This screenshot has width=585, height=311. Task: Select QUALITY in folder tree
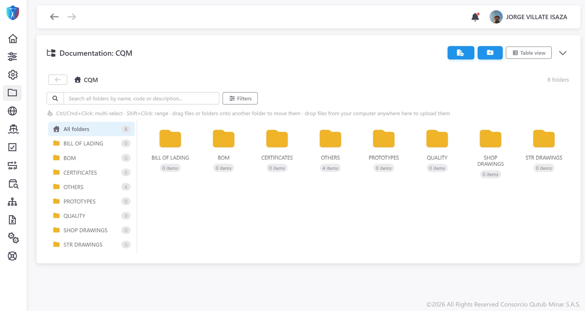pos(91,216)
